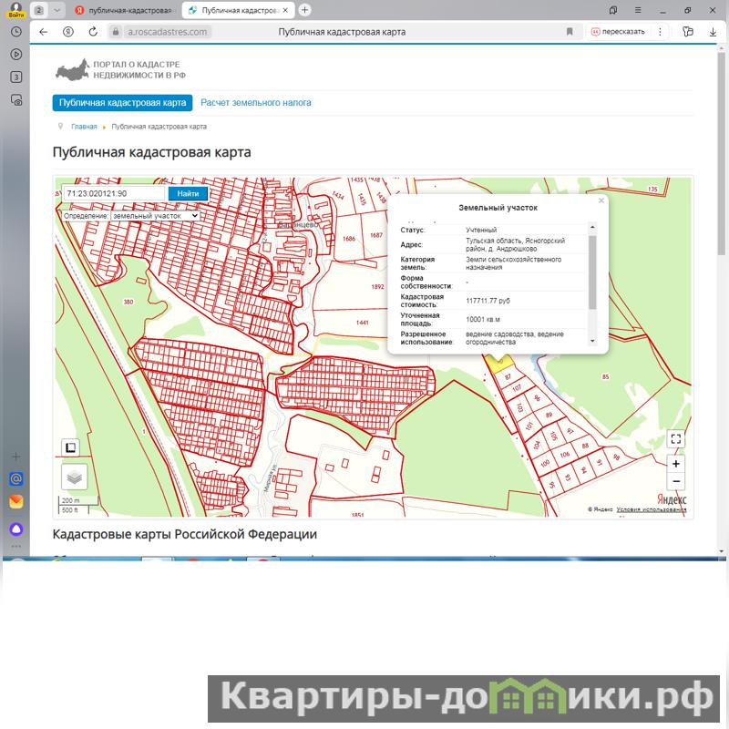
Task: Click the cadastral number input field
Action: pyautogui.click(x=114, y=194)
